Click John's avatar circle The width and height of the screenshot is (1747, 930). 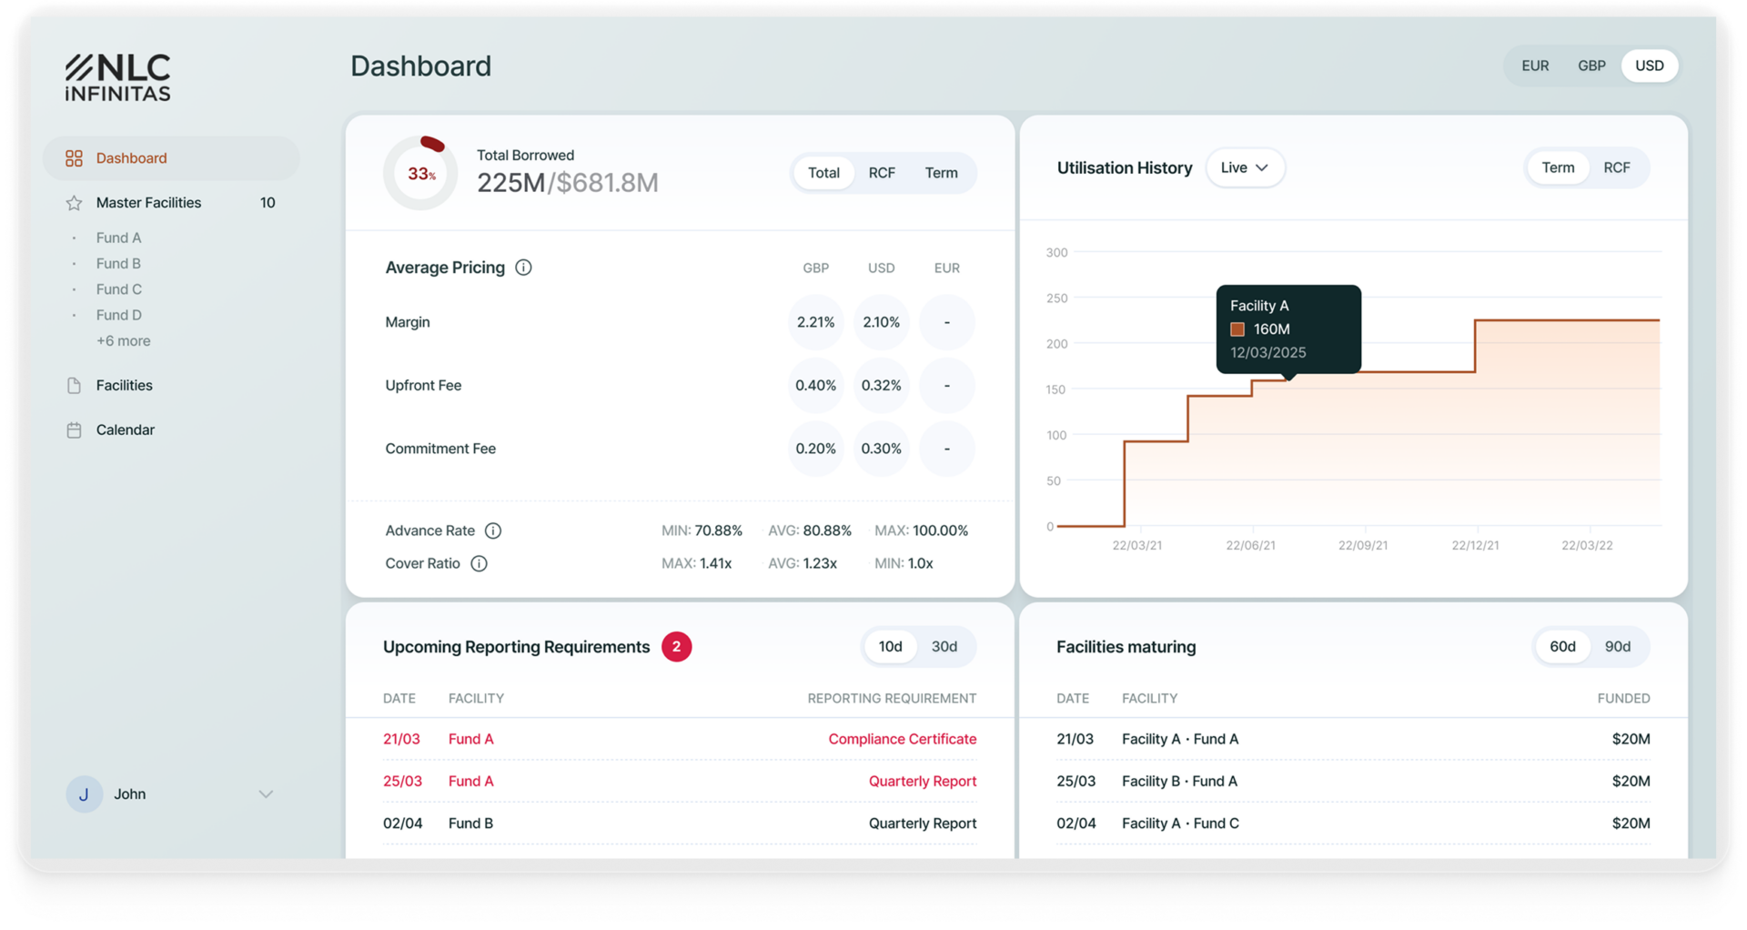point(84,794)
